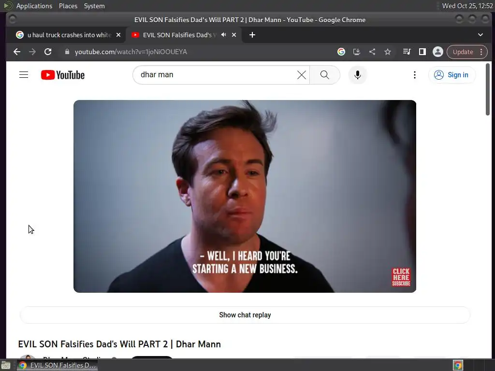Click the Chrome icon in the bottom tray
The image size is (495, 371).
(x=458, y=365)
